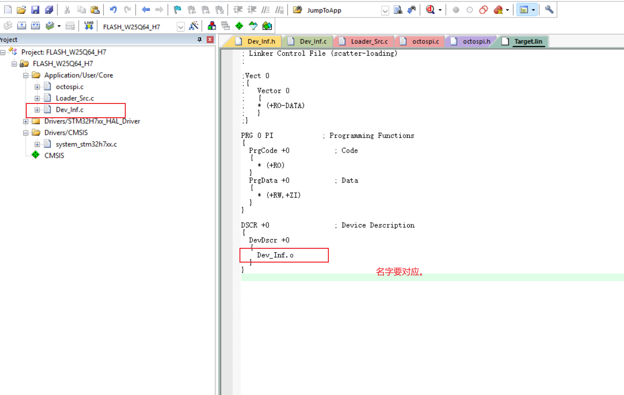Open the window layout dropdown arrow
This screenshot has width=624, height=395.
click(533, 10)
